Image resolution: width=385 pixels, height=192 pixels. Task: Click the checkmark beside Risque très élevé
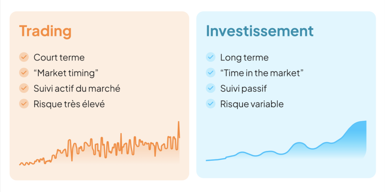pos(24,104)
